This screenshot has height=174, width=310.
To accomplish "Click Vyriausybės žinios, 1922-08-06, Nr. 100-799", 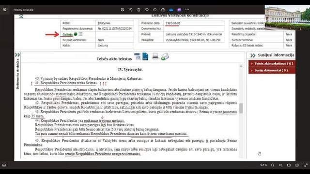I will coord(193,40).
